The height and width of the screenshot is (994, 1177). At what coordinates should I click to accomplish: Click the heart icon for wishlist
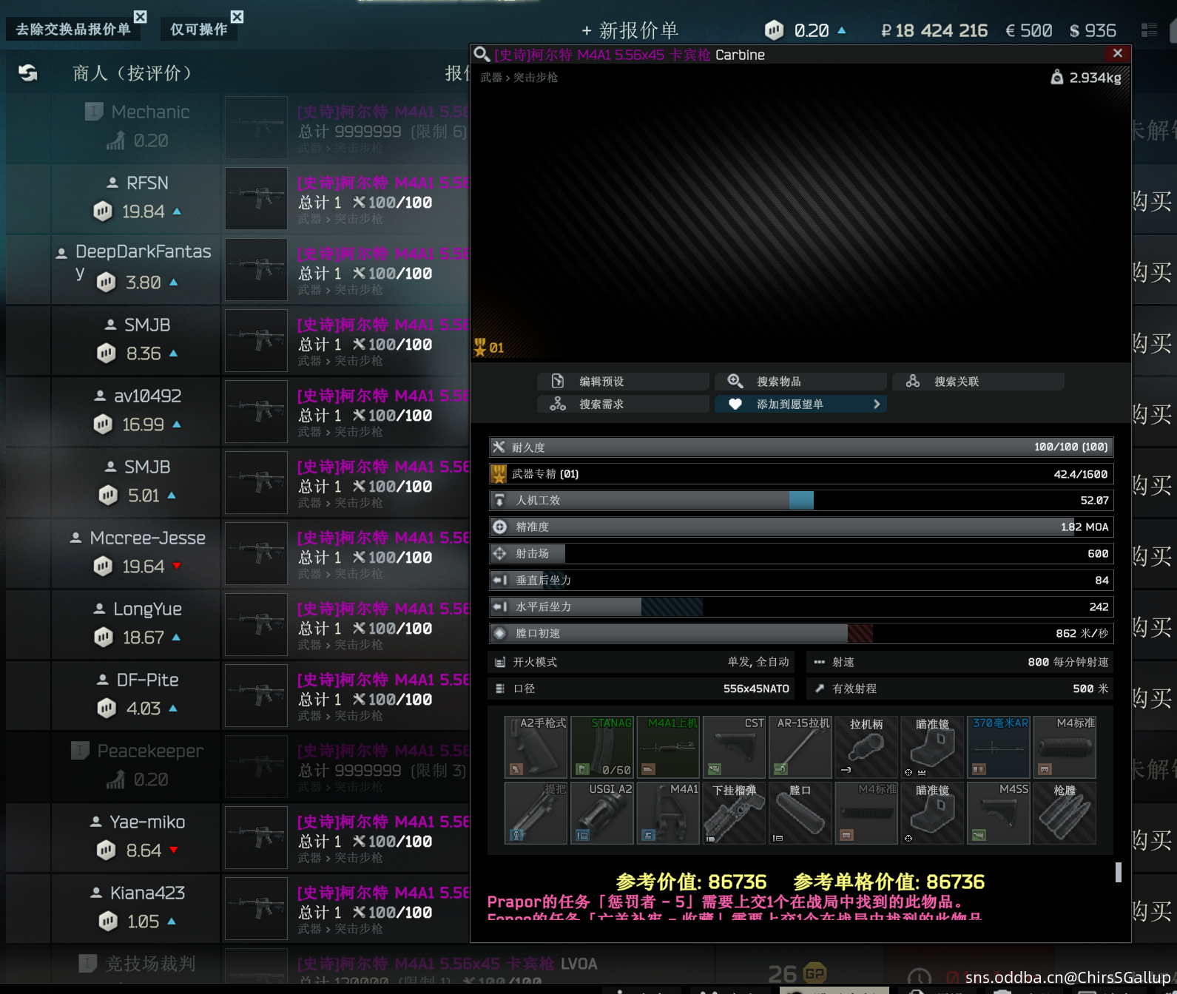[735, 404]
